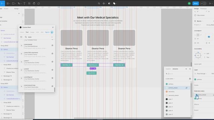Toggle the Dev Mode code switch

coord(203,3)
